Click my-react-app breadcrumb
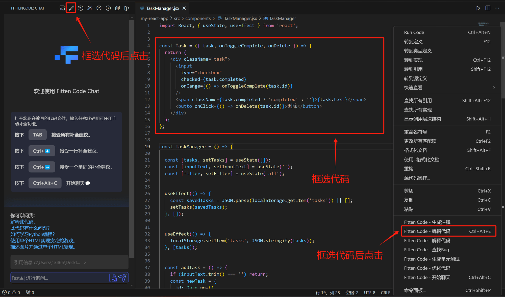This screenshot has height=297, width=505. [154, 18]
